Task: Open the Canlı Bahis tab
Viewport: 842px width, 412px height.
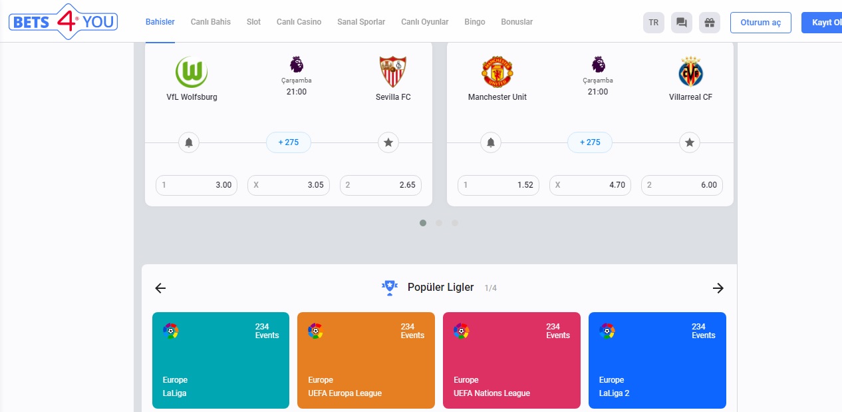Action: coord(211,22)
